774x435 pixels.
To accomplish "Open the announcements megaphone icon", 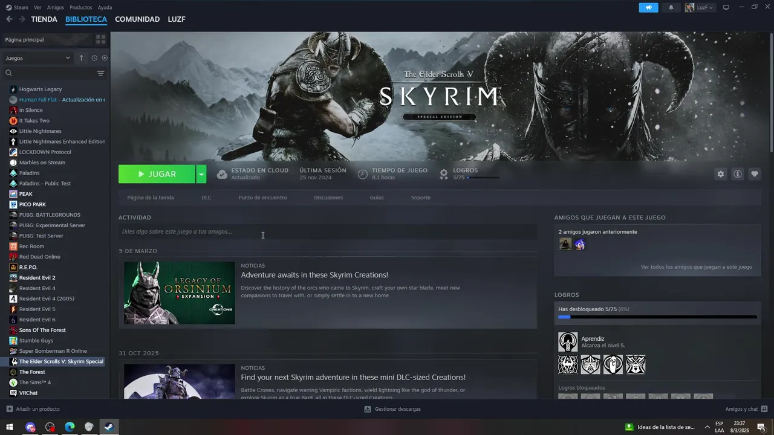I will coord(648,7).
